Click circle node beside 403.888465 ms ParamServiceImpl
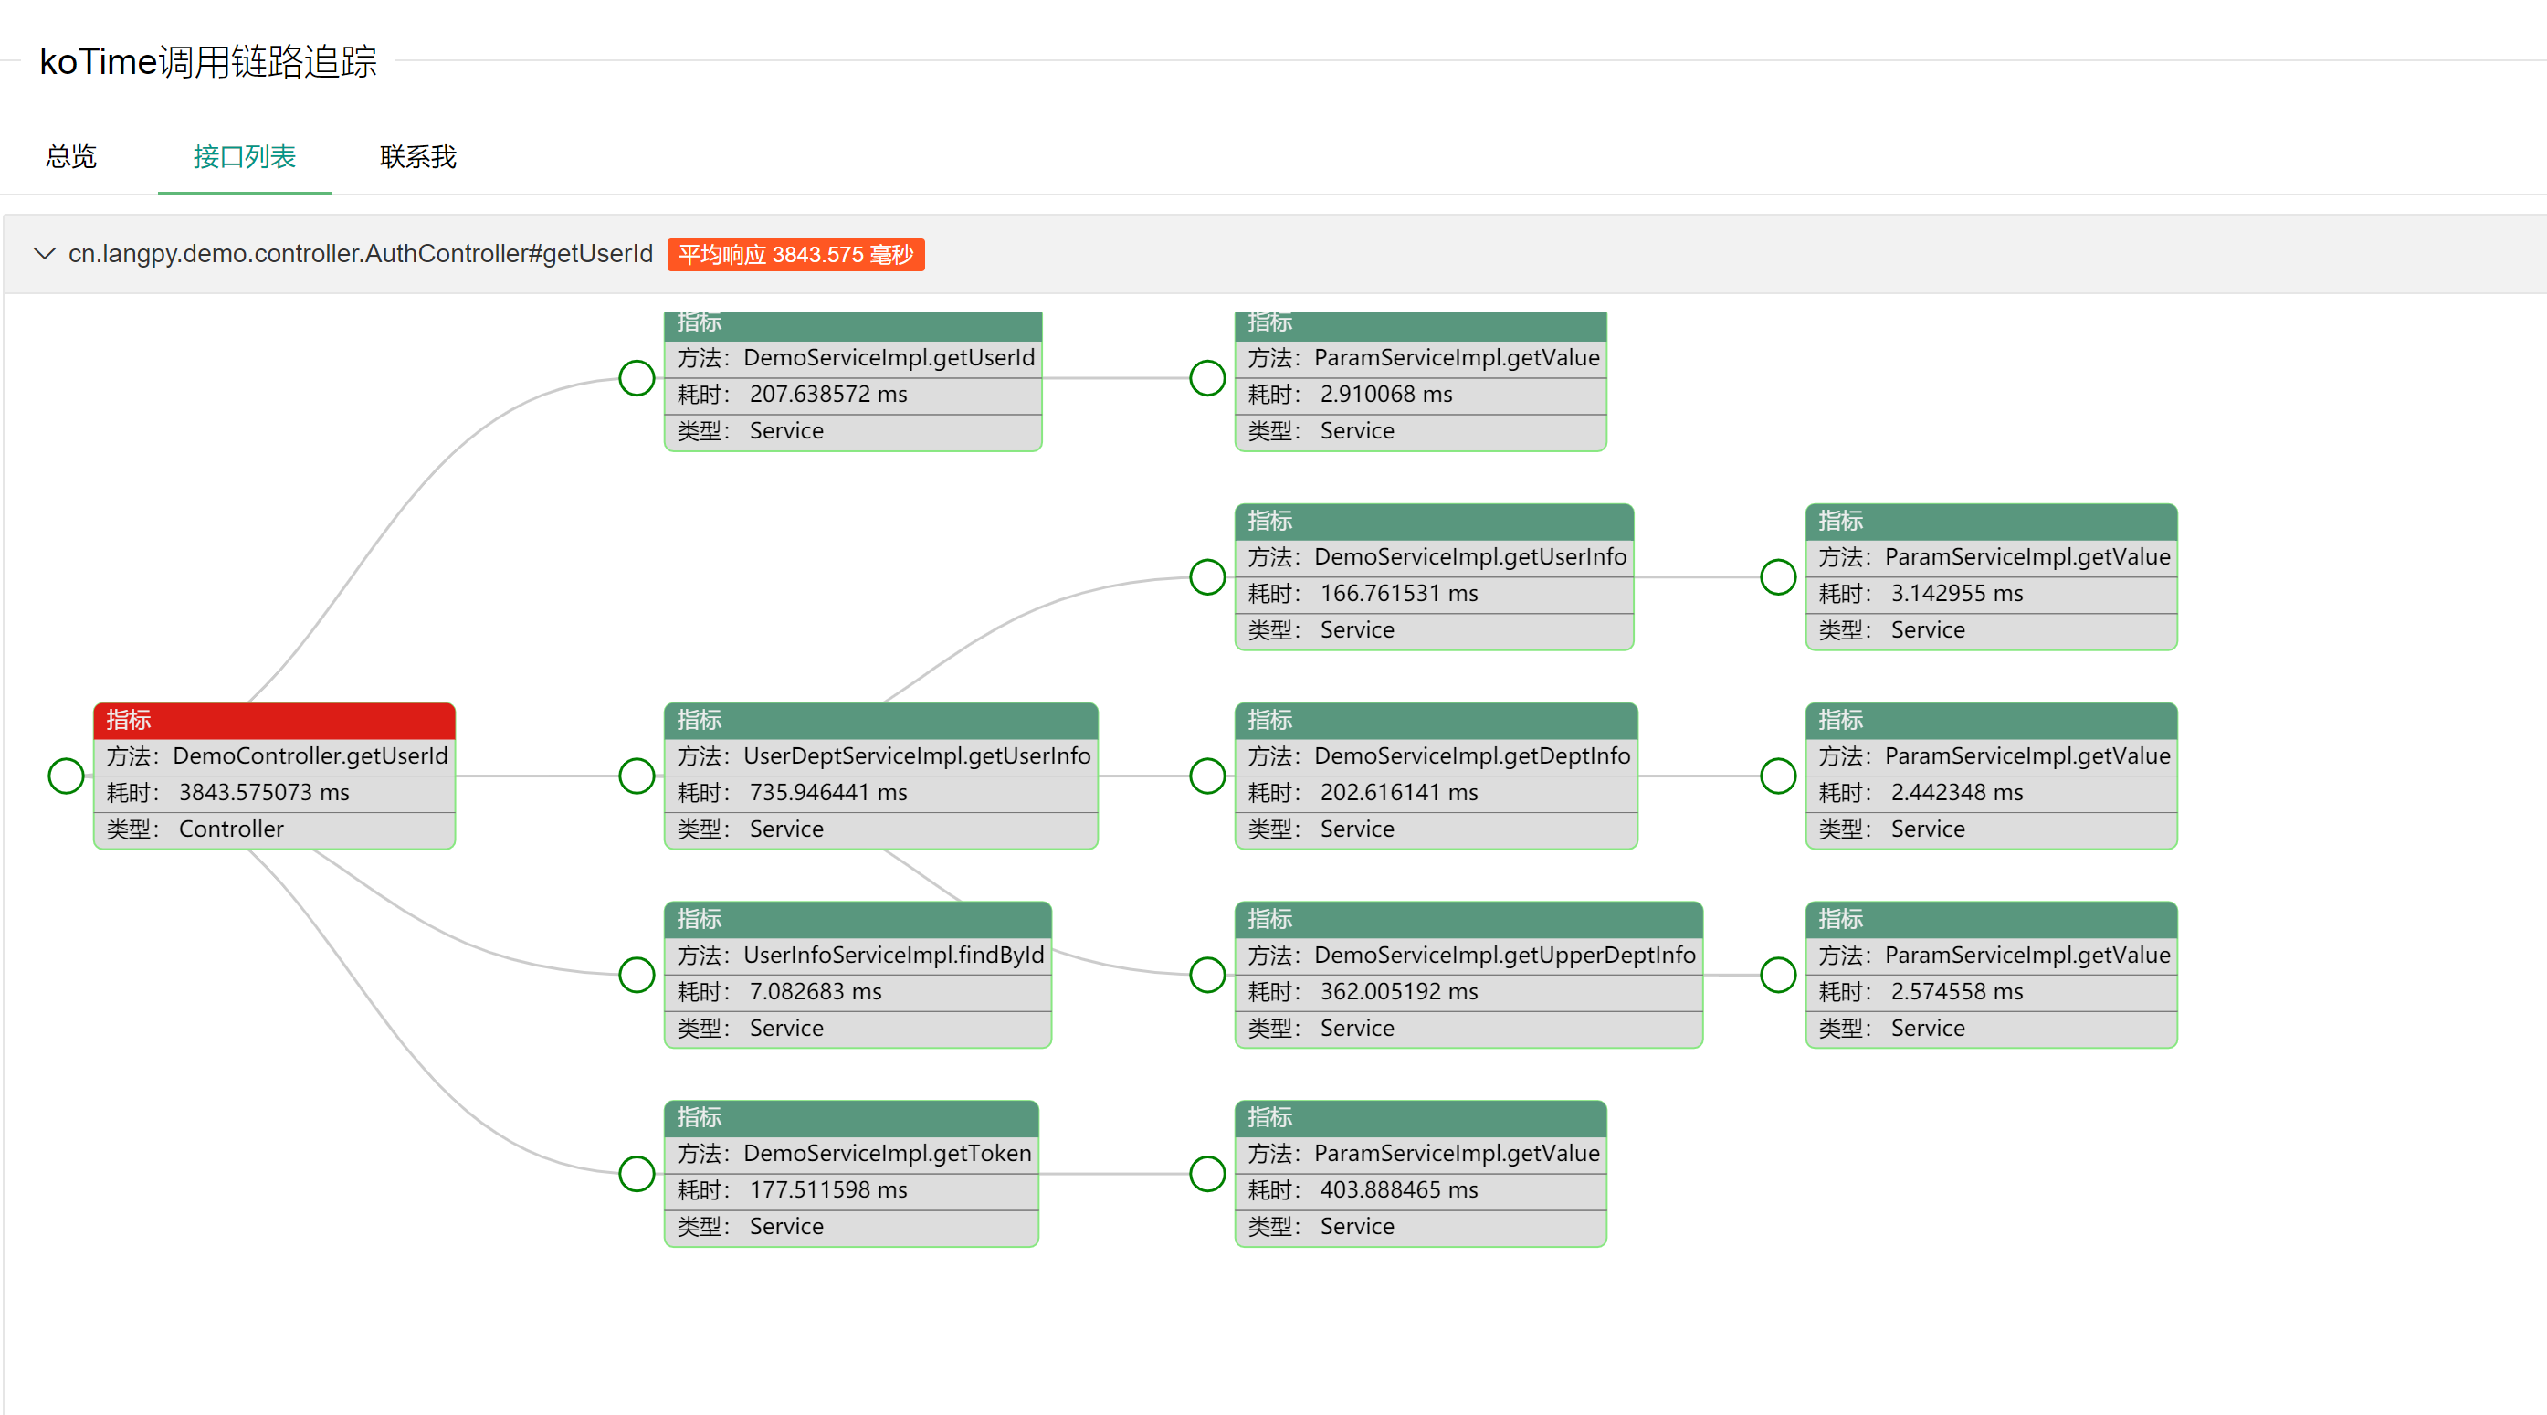The height and width of the screenshot is (1415, 2547). [x=1207, y=1174]
